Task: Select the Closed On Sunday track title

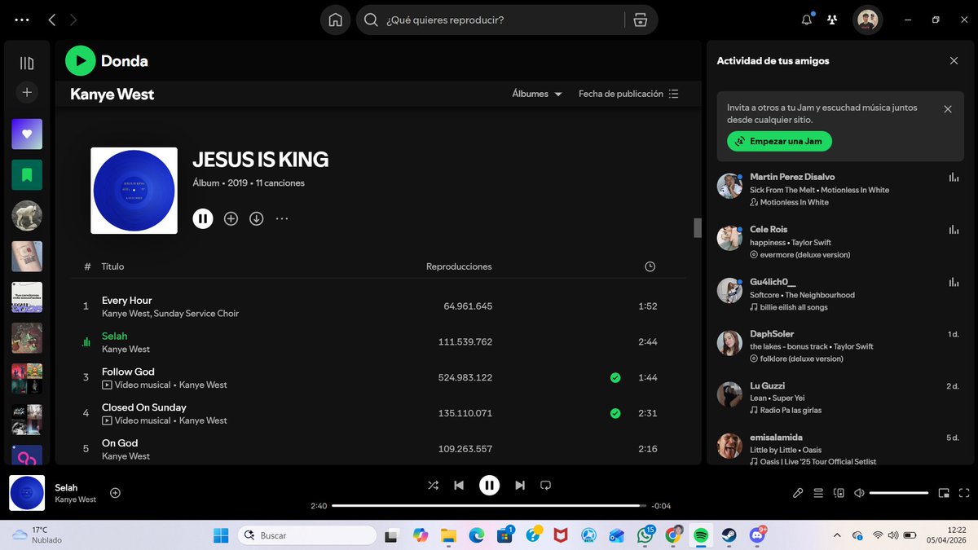Action: [144, 407]
